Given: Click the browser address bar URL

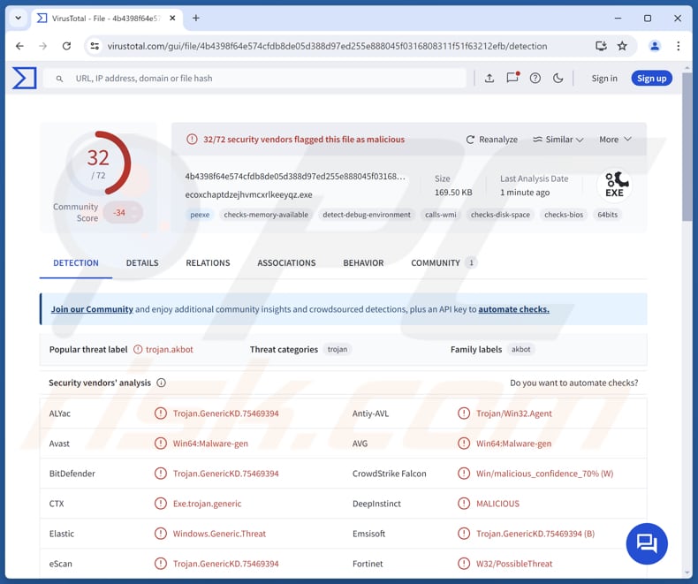Looking at the screenshot, I should tap(327, 46).
